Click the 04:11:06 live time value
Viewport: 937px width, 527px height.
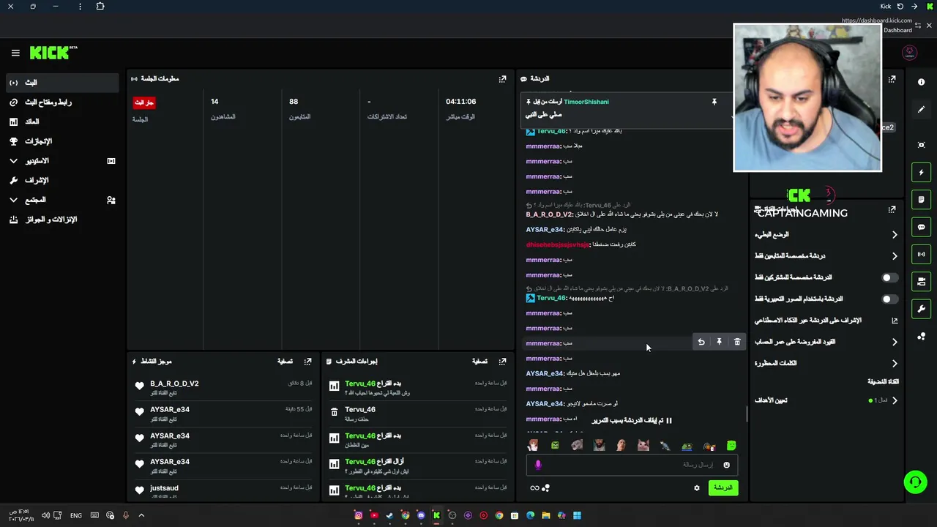[460, 102]
